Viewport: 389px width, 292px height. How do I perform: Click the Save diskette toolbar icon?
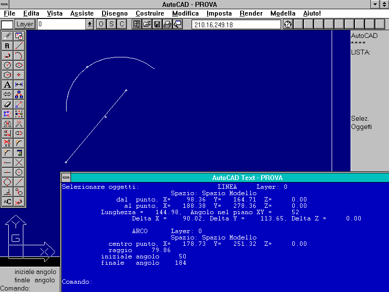[x=157, y=24]
